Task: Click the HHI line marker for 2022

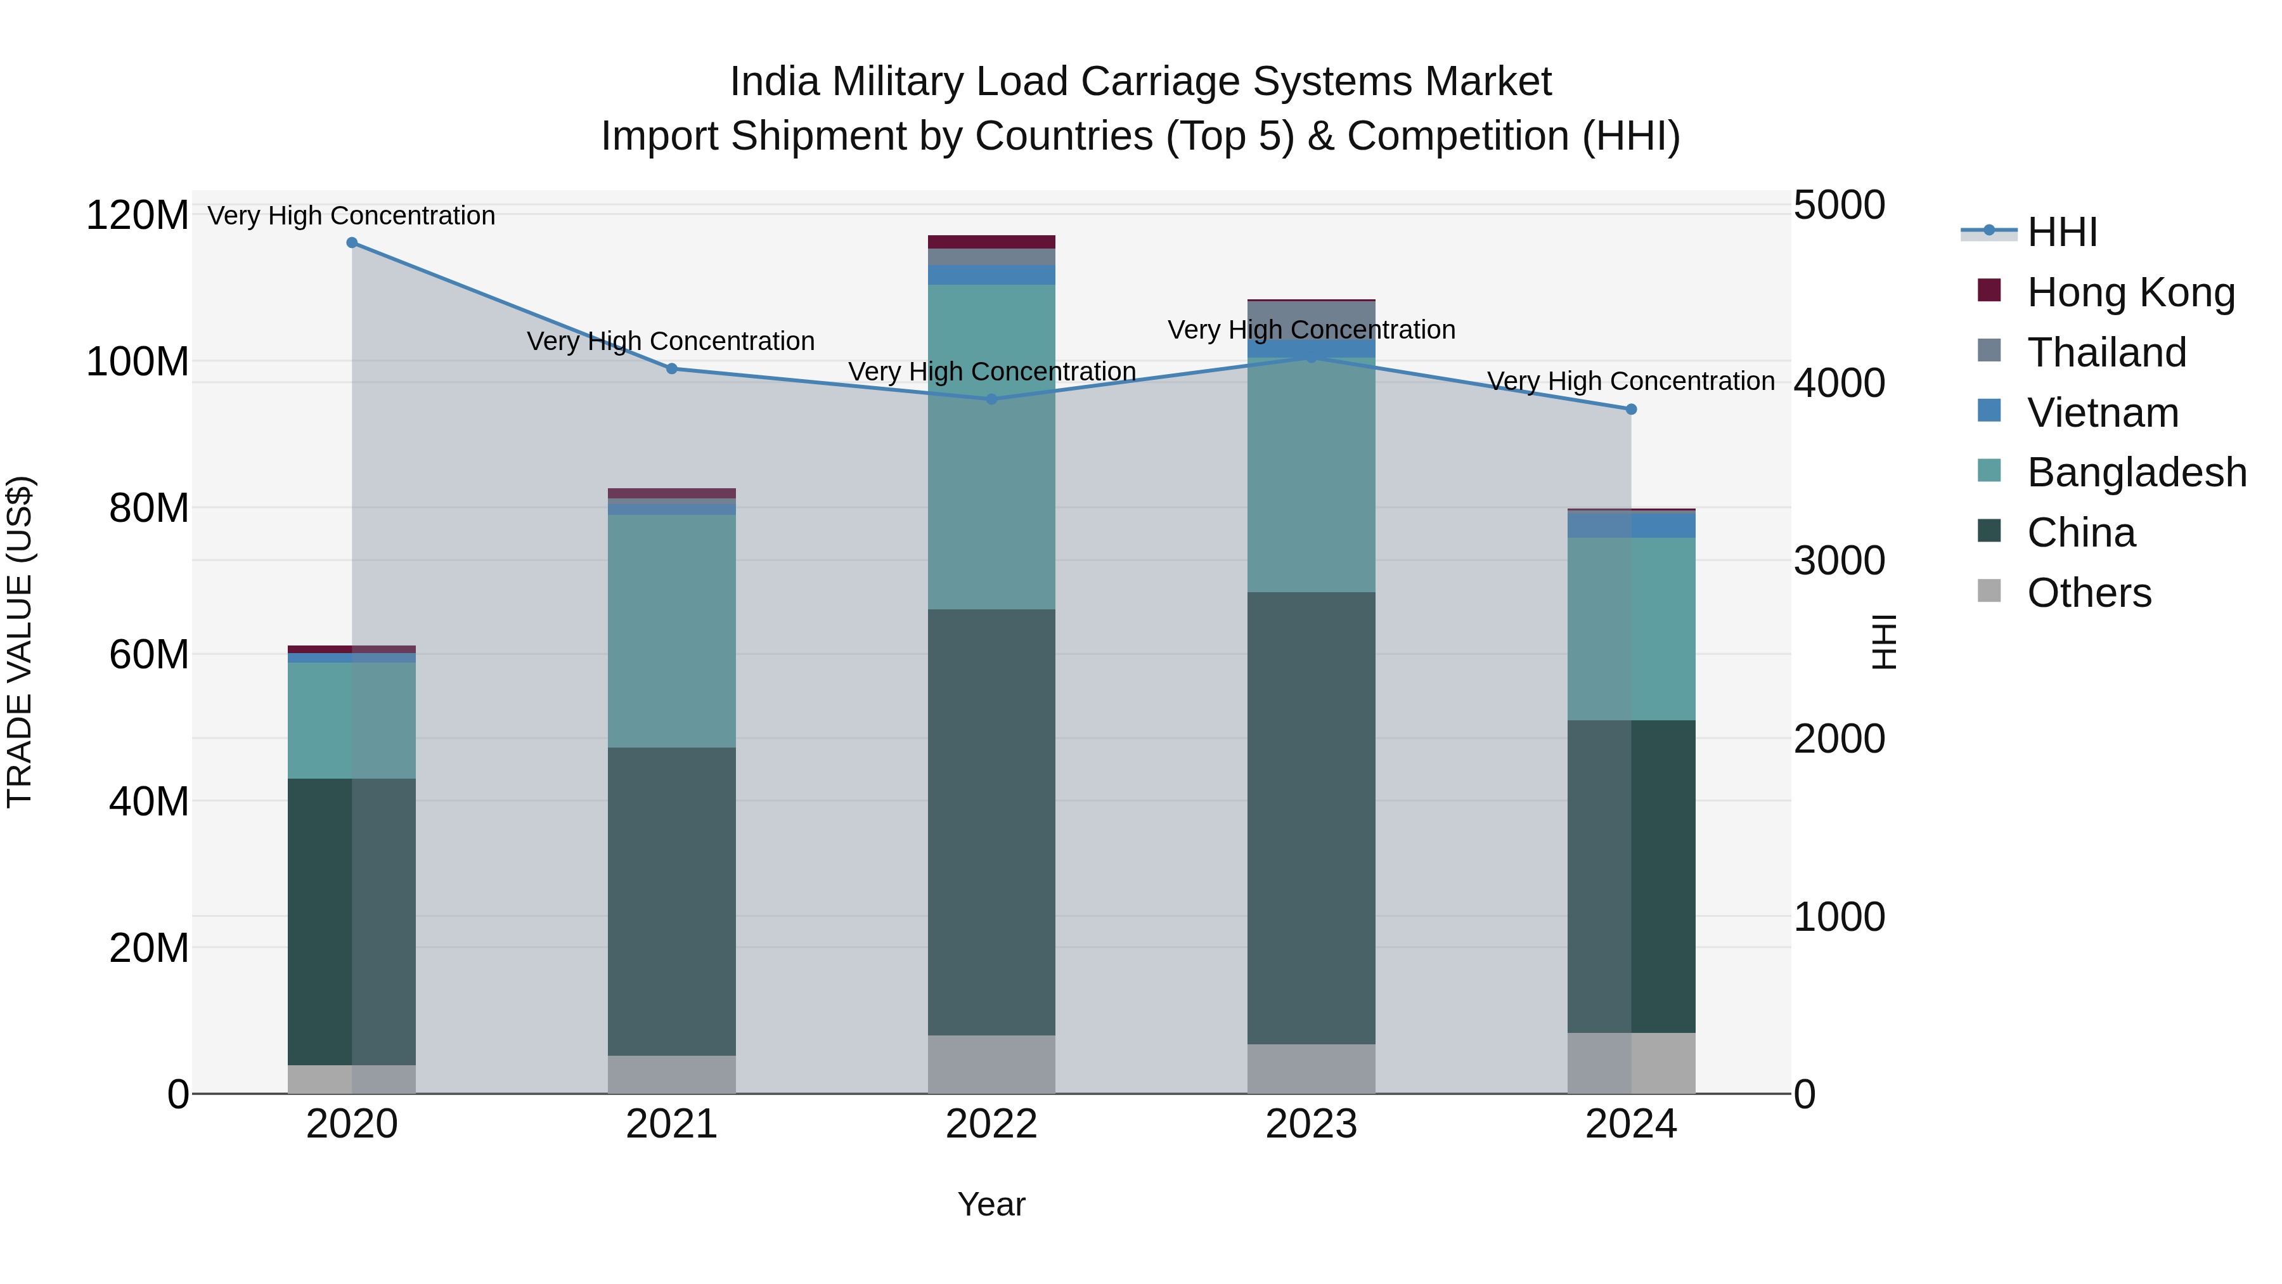Action: [x=991, y=399]
